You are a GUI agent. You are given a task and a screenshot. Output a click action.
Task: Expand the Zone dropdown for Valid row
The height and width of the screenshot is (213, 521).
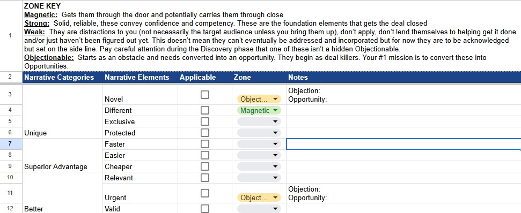pyautogui.click(x=259, y=209)
